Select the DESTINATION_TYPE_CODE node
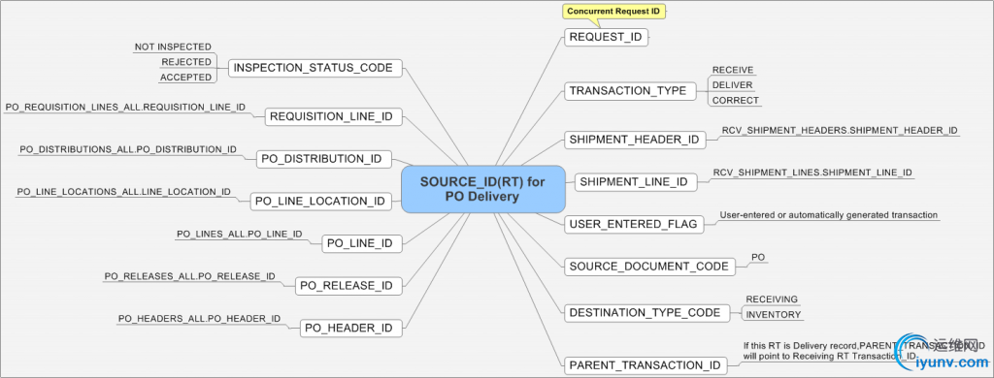Viewport: 994px width, 378px height. pos(646,313)
